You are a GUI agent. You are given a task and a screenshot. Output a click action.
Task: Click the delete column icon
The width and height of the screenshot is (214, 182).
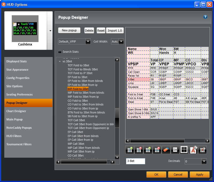139,150
